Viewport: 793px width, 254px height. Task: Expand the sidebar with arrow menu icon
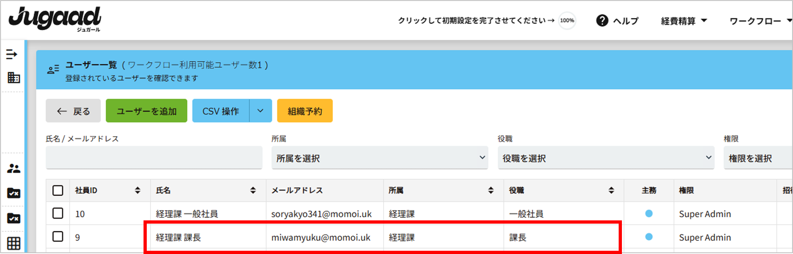pyautogui.click(x=12, y=54)
